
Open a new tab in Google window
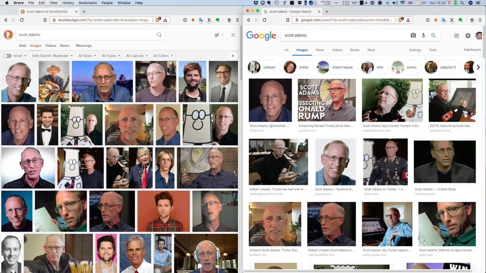(x=327, y=12)
